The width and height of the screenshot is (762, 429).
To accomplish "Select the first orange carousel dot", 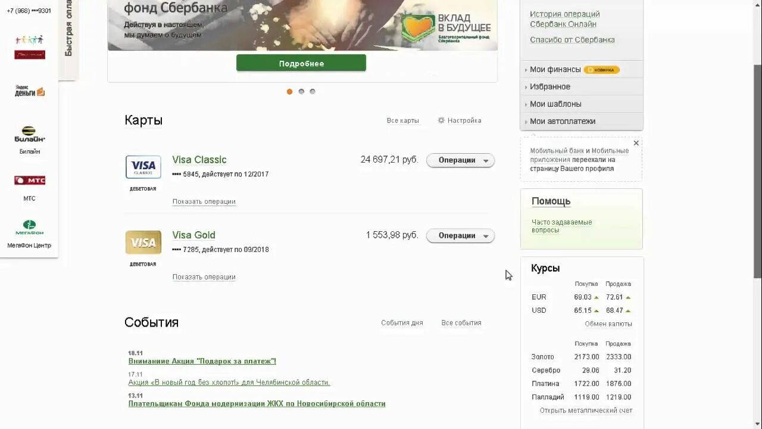I will 289,91.
